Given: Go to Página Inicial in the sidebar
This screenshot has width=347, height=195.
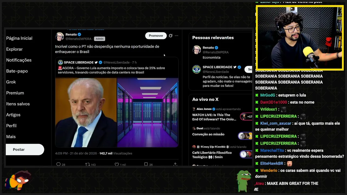Looking at the screenshot, I should click(x=19, y=38).
